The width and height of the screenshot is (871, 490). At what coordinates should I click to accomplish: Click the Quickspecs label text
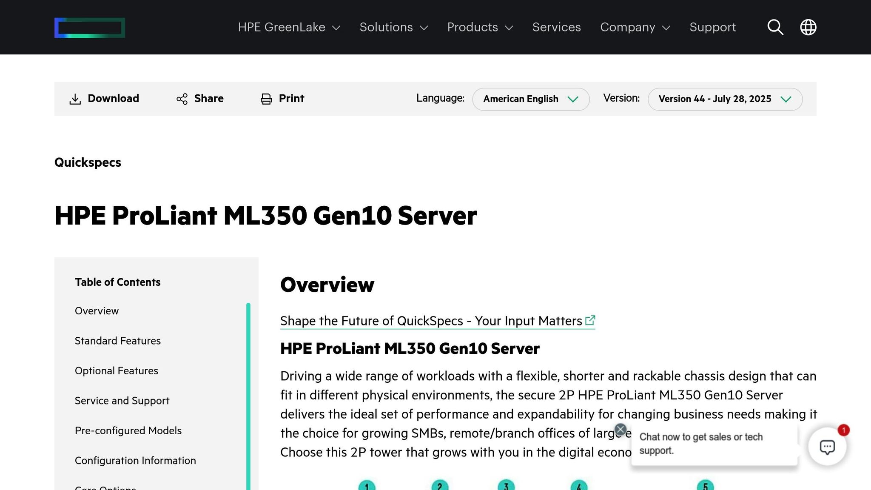[x=88, y=162]
